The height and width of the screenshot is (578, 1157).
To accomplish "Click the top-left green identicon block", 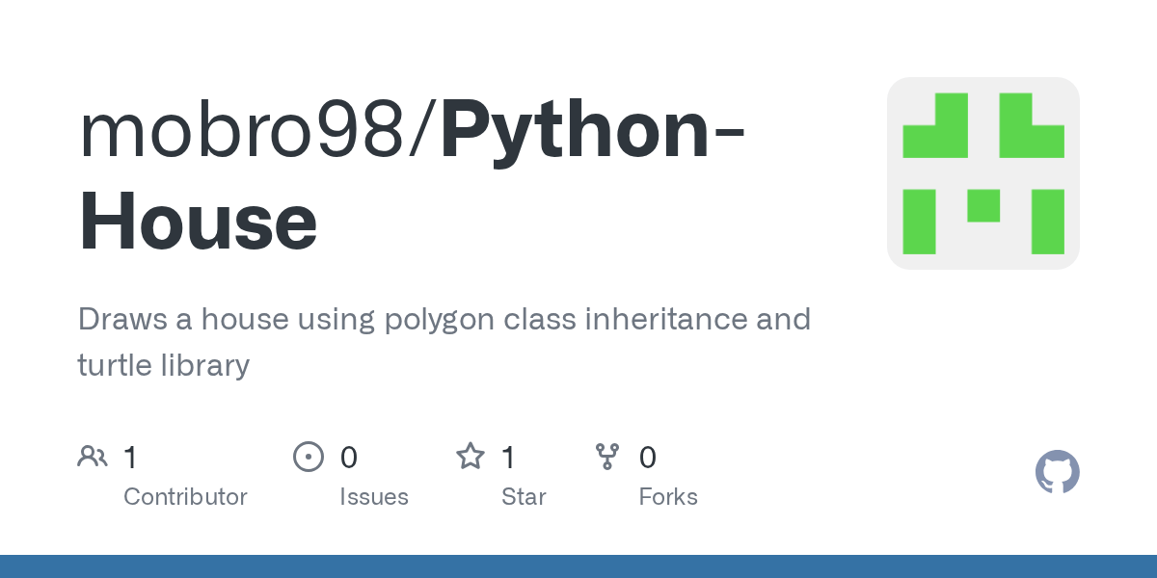I will [x=935, y=125].
